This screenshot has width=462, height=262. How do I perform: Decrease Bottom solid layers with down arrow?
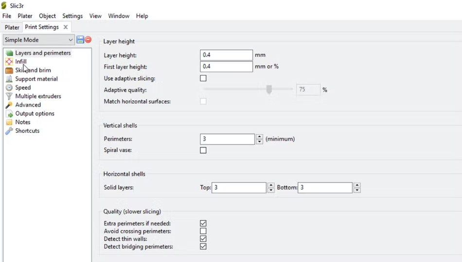(357, 190)
